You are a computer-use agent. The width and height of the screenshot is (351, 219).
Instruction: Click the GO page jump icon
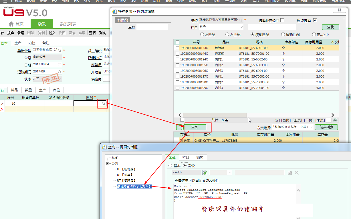[335, 120]
